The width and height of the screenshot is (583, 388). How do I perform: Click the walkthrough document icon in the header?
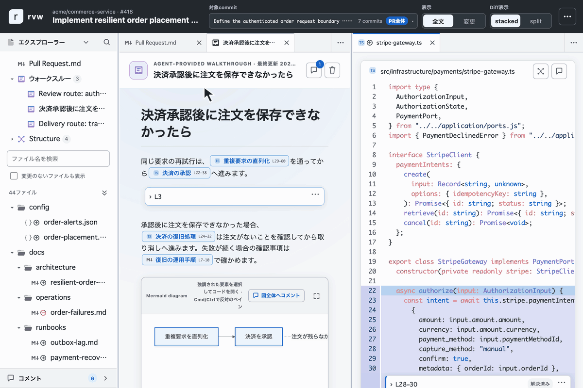[138, 70]
